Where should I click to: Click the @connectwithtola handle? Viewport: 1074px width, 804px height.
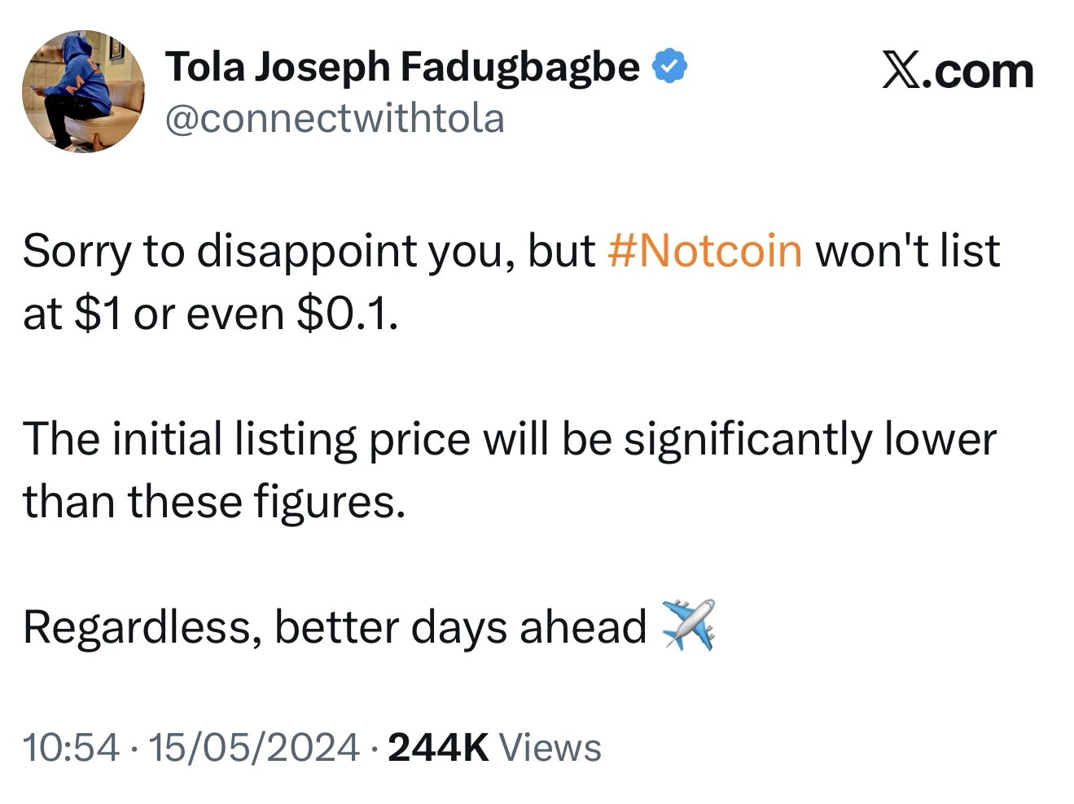pyautogui.click(x=335, y=118)
